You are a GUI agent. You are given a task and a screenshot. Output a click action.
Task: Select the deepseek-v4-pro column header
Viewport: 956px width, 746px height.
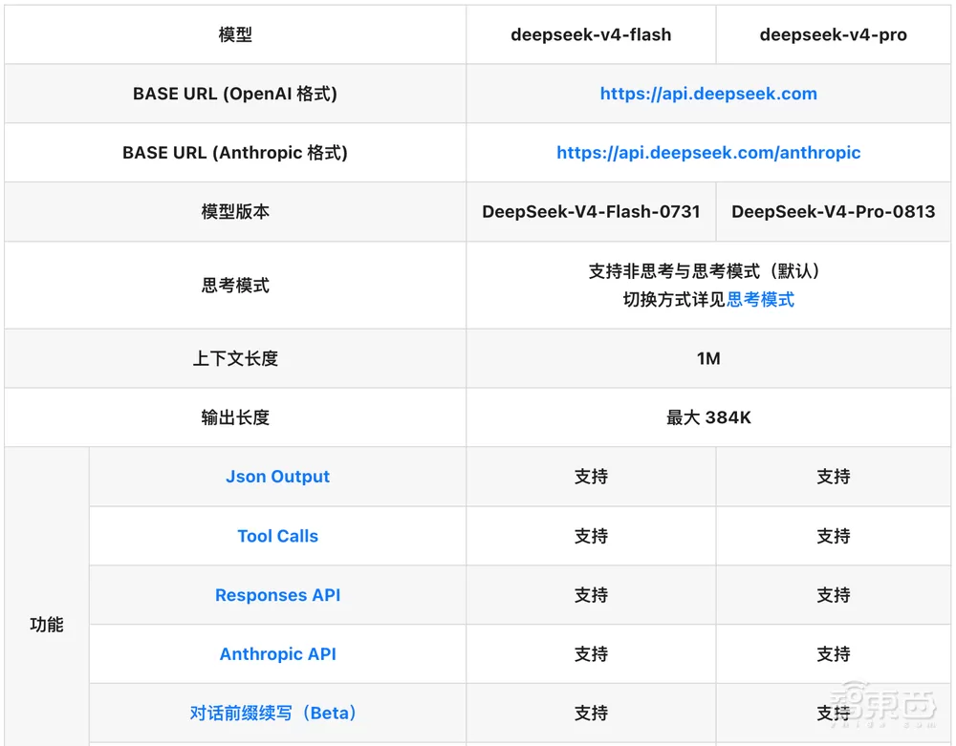[x=833, y=34]
